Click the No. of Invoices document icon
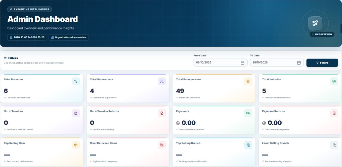342x167 pixels. click(x=76, y=113)
